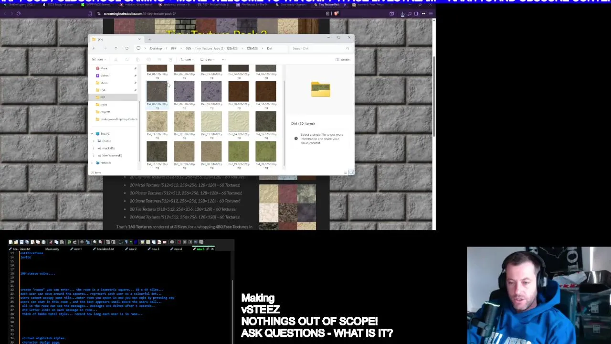Open a new Explorer tab with plus button
The height and width of the screenshot is (344, 611).
click(x=149, y=39)
